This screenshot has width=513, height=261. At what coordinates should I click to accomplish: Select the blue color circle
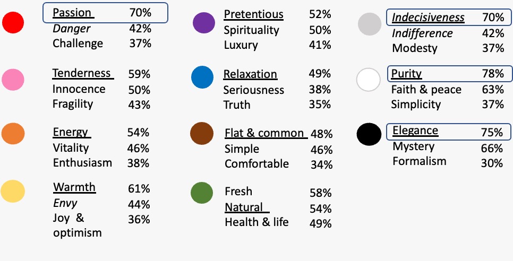[x=202, y=77]
